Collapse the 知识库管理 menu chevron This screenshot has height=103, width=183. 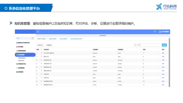click(x=33, y=55)
